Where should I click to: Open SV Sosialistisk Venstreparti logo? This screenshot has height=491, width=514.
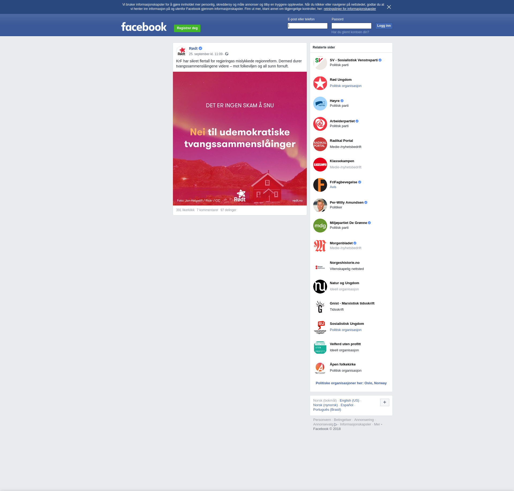pos(320,63)
